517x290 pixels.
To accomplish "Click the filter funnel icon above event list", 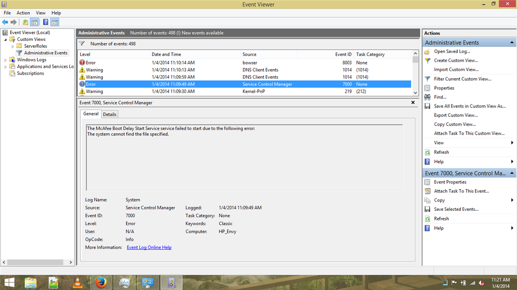I will click(82, 43).
